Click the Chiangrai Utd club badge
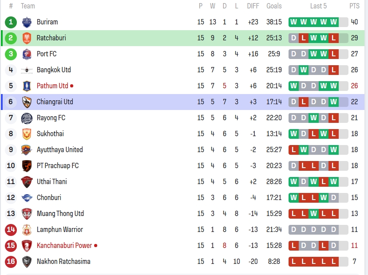Image resolution: width=368 pixels, height=275 pixels. click(x=27, y=102)
